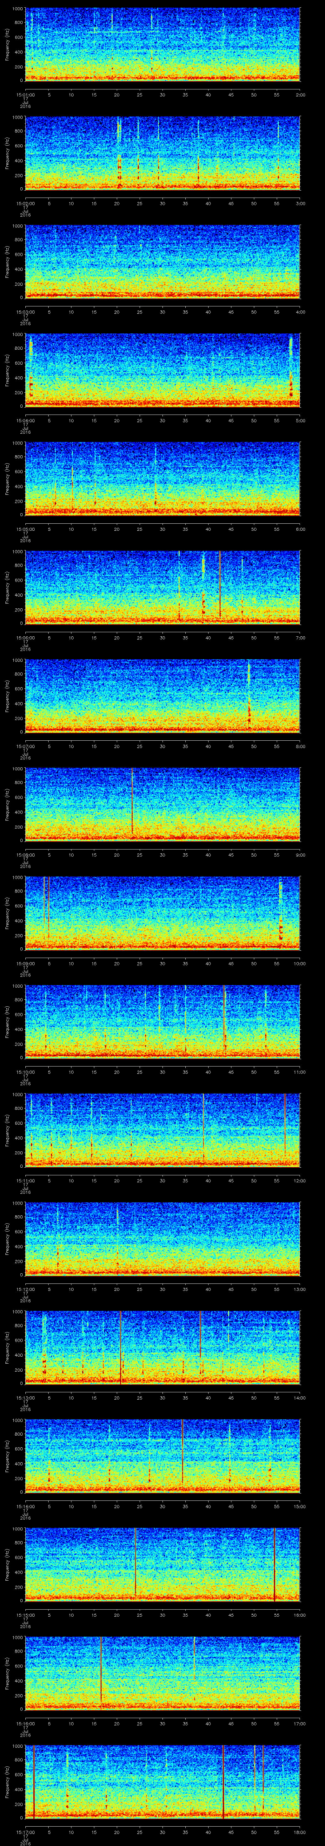Click the 2:00 end time label
Image resolution: width=325 pixels, height=1846 pixels.
300,94
